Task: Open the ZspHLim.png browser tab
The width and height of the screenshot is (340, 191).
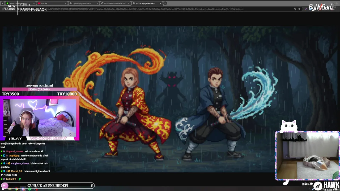Action: click(83, 3)
